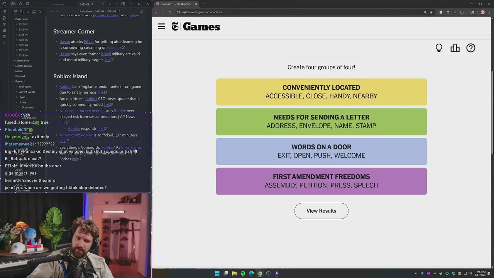Viewport: 494px width, 278px height.
Task: Open the question-mark help icon
Action: (x=471, y=48)
